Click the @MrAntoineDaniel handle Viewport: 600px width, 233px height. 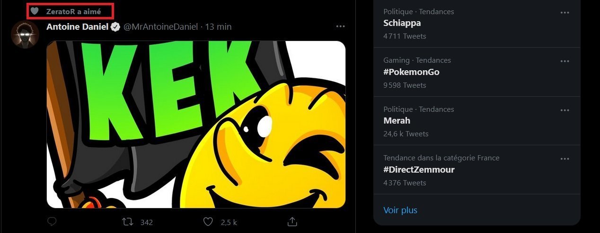[x=160, y=27]
